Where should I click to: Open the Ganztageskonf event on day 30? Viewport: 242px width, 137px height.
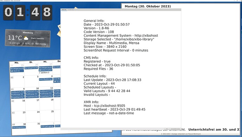pos(19,127)
